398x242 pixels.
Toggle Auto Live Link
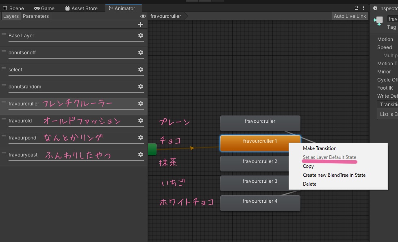tap(350, 16)
